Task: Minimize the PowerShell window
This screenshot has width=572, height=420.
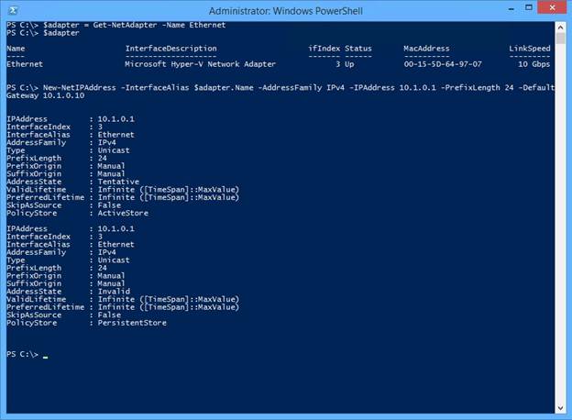Action: (511, 8)
